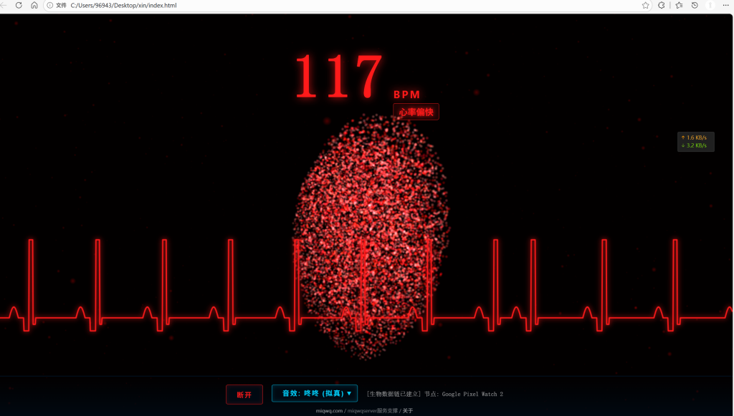The image size is (734, 416).
Task: Go to the browser home page icon
Action: tap(34, 5)
